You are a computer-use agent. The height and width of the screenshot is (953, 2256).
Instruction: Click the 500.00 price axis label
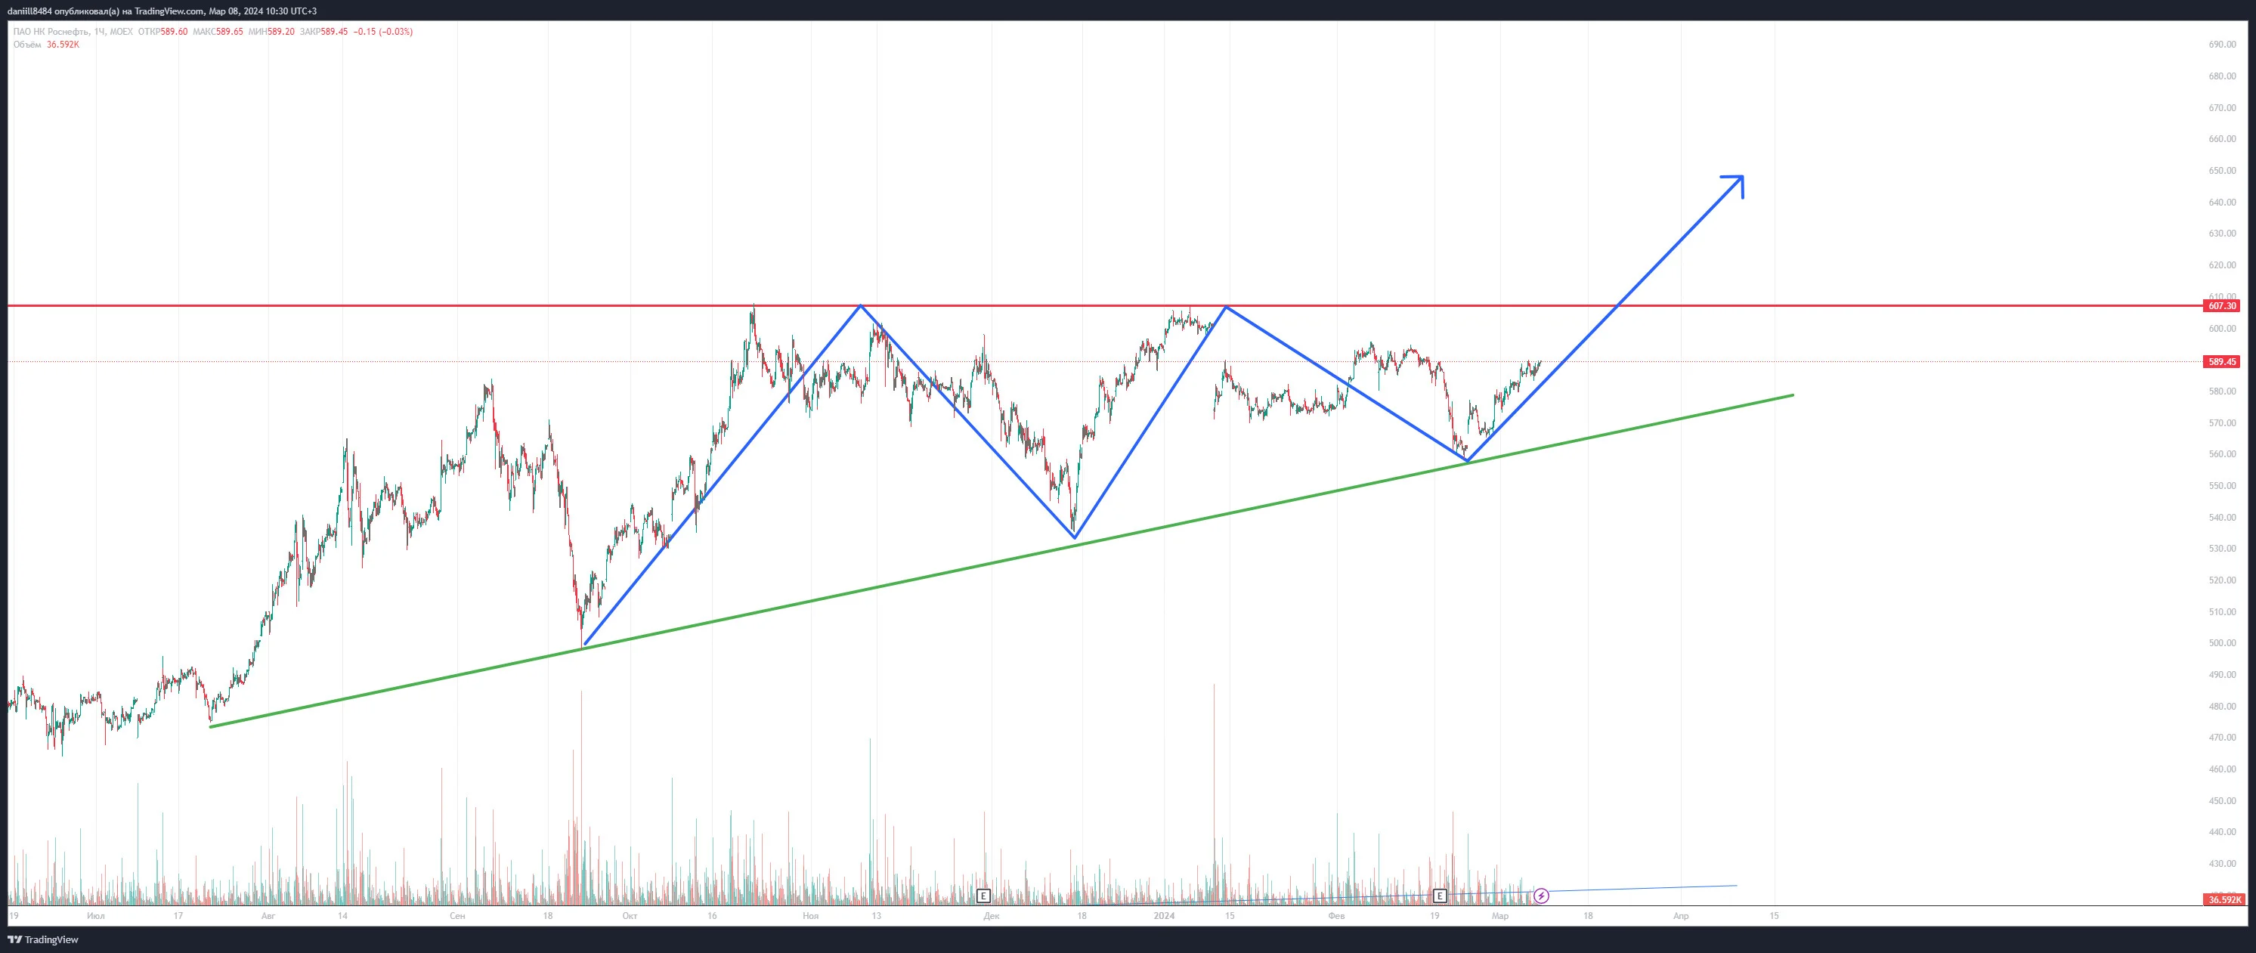tap(2222, 643)
